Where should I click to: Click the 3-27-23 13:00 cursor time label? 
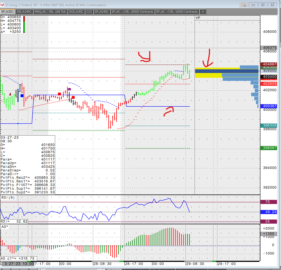pos(17,264)
